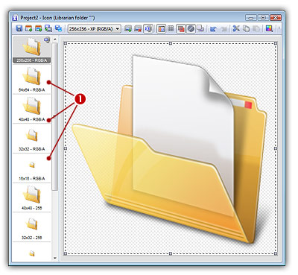Viewport: 298px width, 275px height.
Task: Toggle the gray circle transparency button
Action: coord(191,28)
